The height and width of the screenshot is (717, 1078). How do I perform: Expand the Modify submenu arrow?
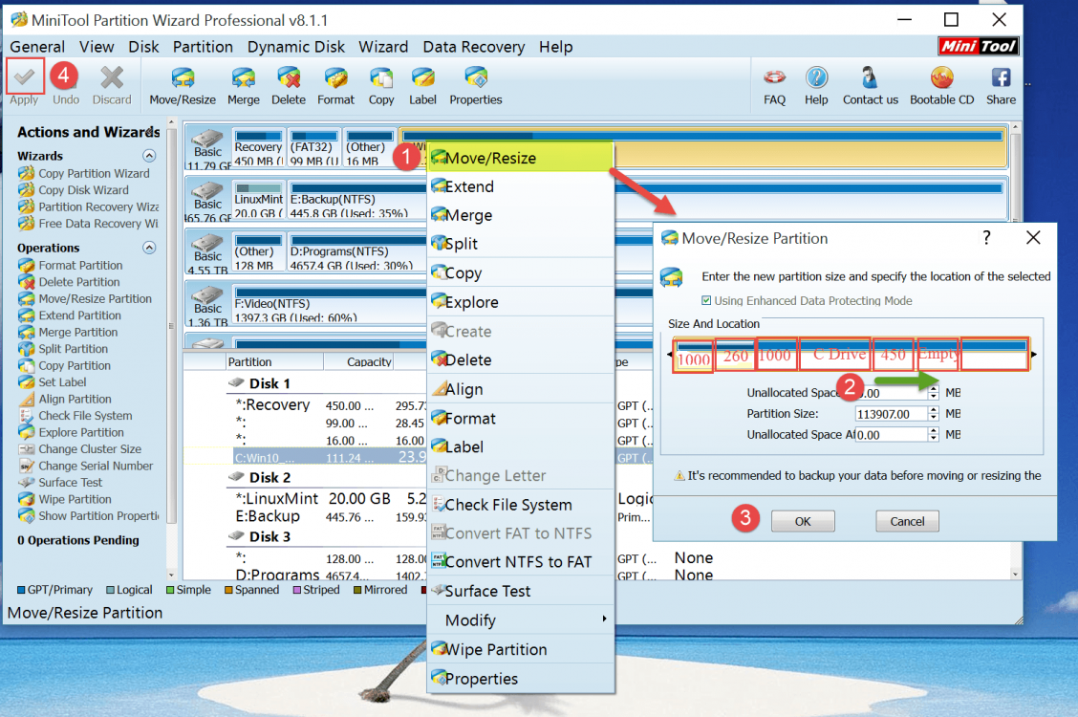point(604,619)
